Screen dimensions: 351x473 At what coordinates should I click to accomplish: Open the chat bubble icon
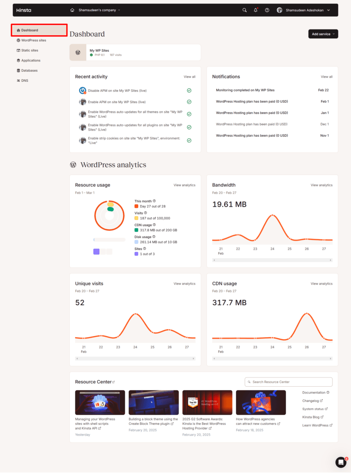(341, 462)
